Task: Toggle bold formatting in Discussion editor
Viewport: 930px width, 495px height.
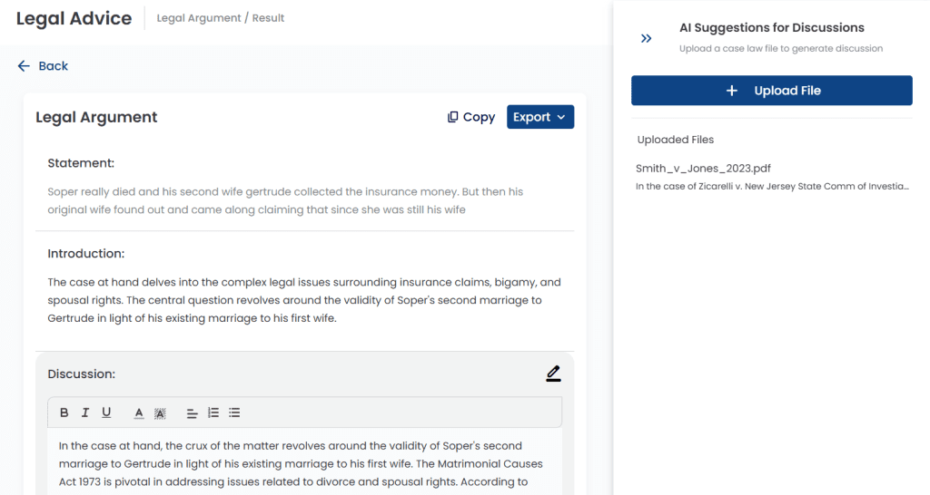Action: point(64,412)
